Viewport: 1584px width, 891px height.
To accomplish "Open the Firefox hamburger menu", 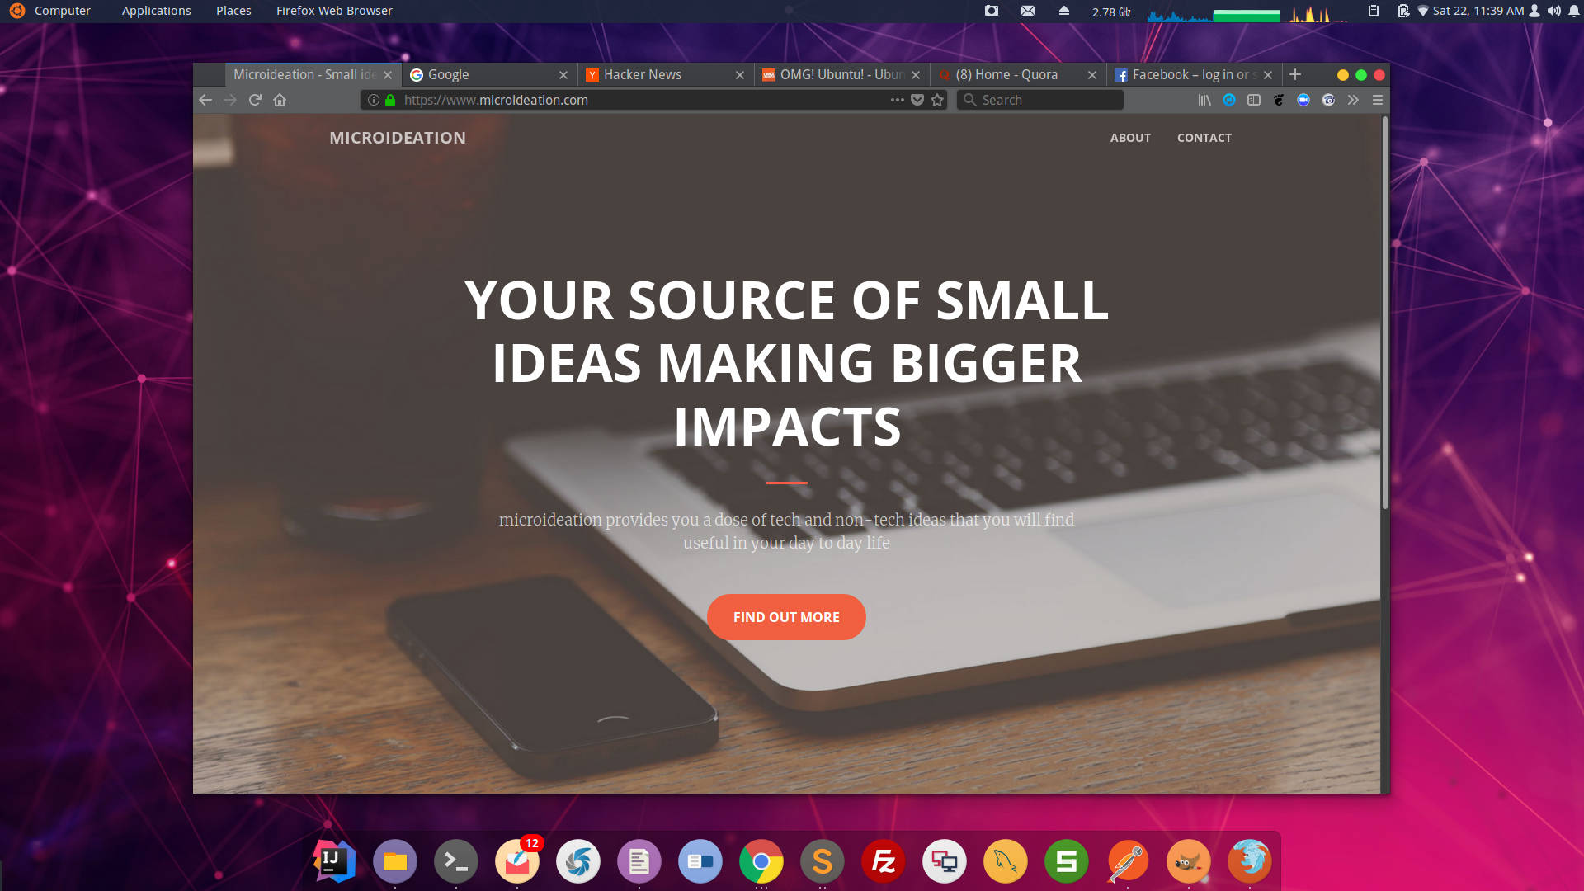I will click(1378, 100).
